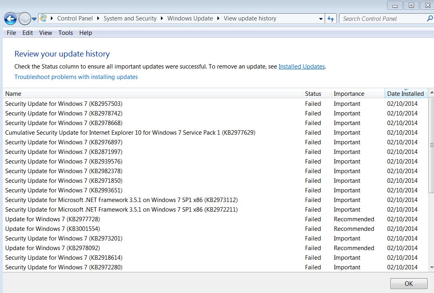This screenshot has width=434, height=293.
Task: Select Security Update for Windows 7 (KB2871997)
Action: coord(64,152)
